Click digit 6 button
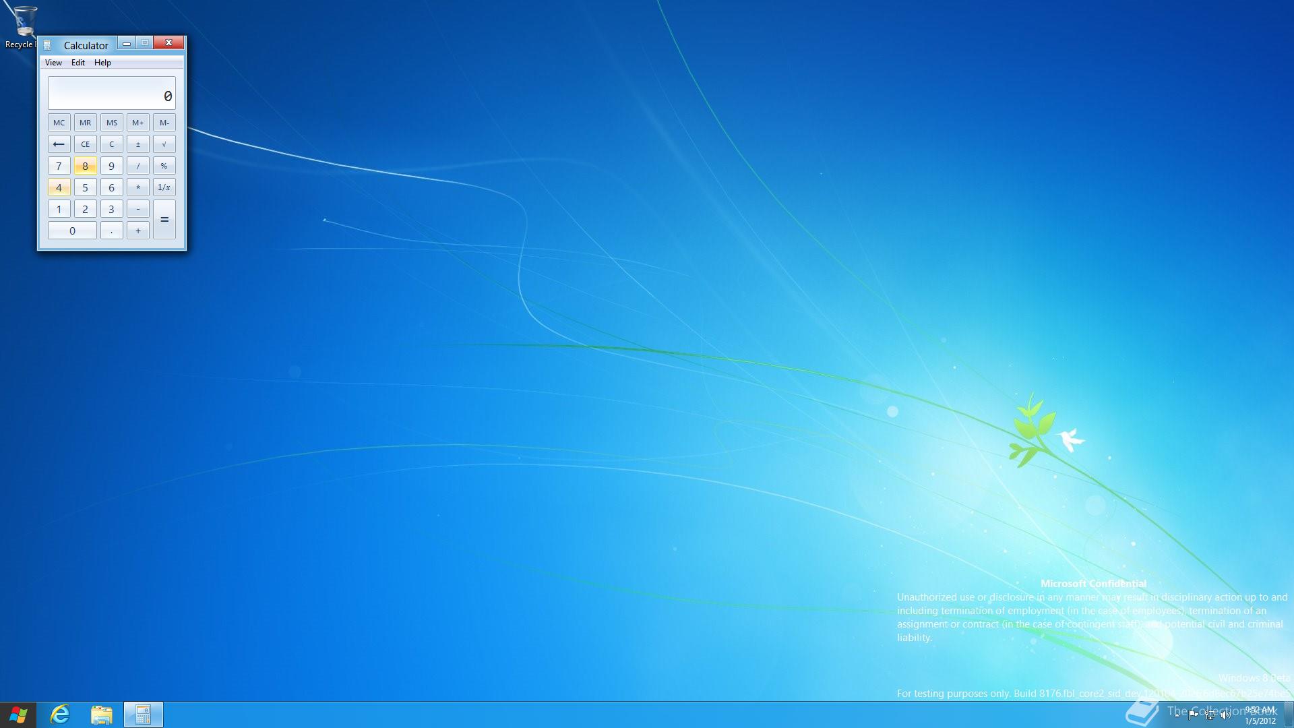 pyautogui.click(x=111, y=187)
